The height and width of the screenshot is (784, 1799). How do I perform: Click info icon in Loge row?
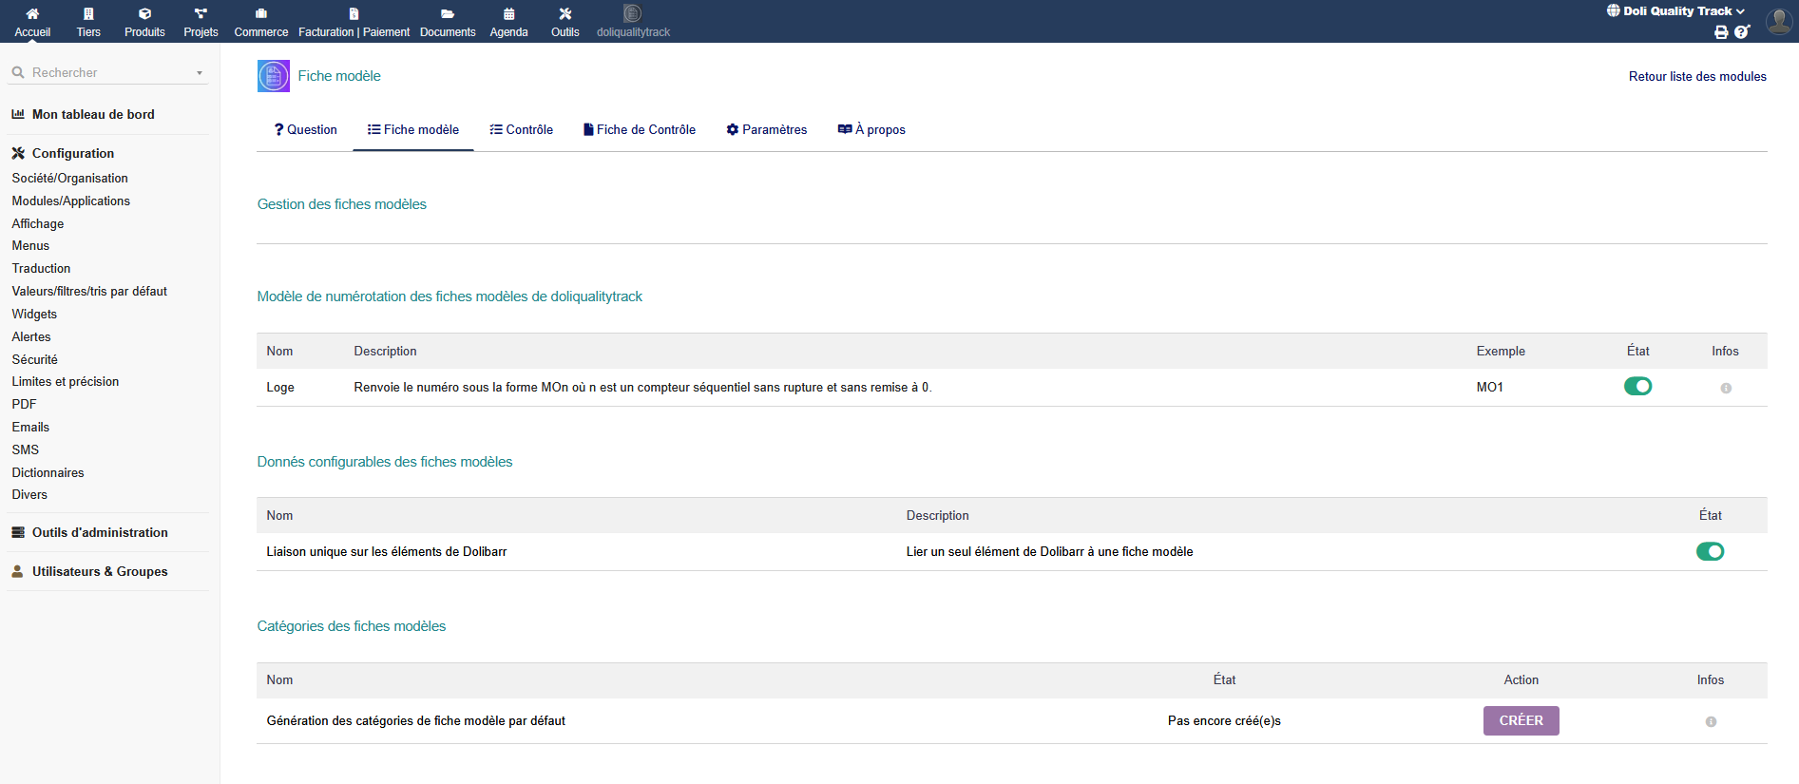coord(1726,388)
